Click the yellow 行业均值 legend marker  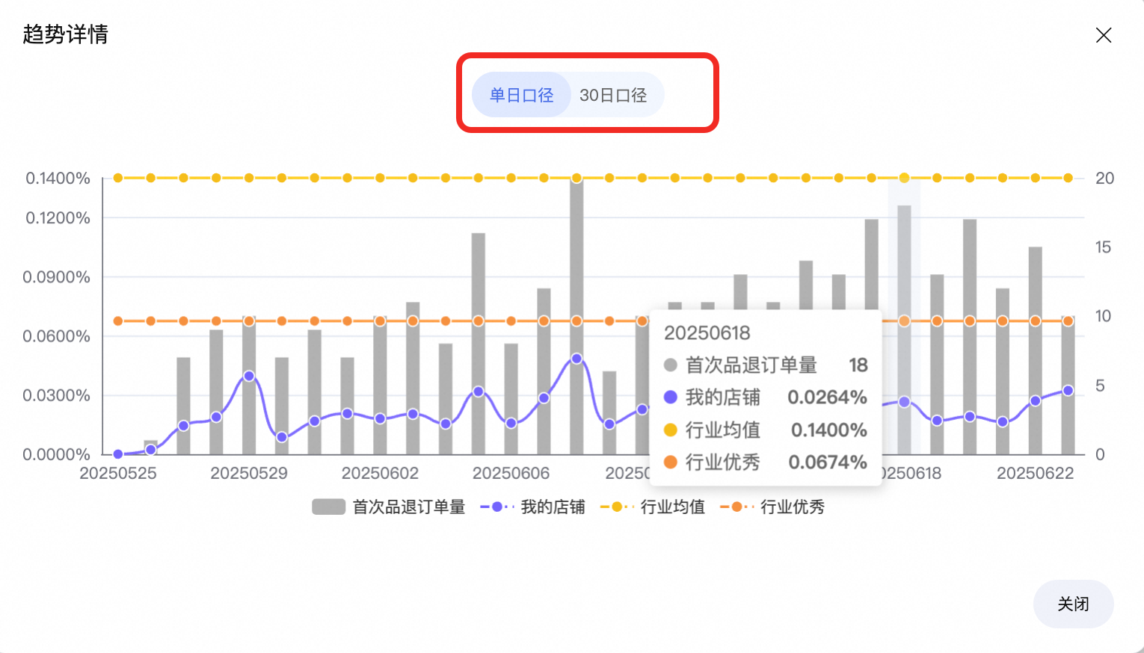coord(617,507)
